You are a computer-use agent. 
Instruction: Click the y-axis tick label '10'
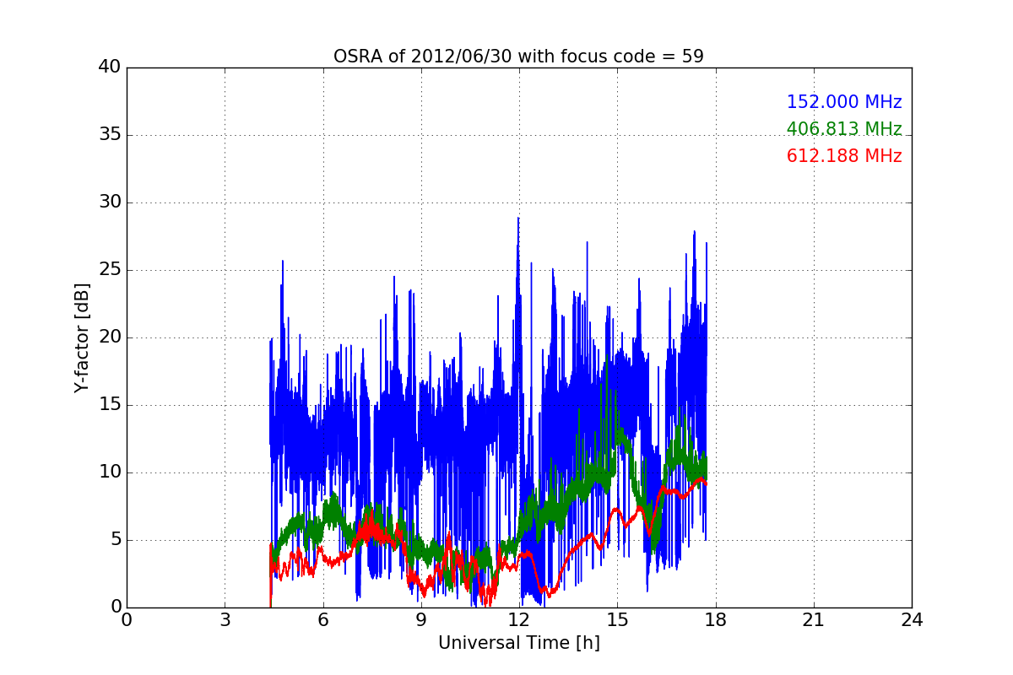click(110, 472)
